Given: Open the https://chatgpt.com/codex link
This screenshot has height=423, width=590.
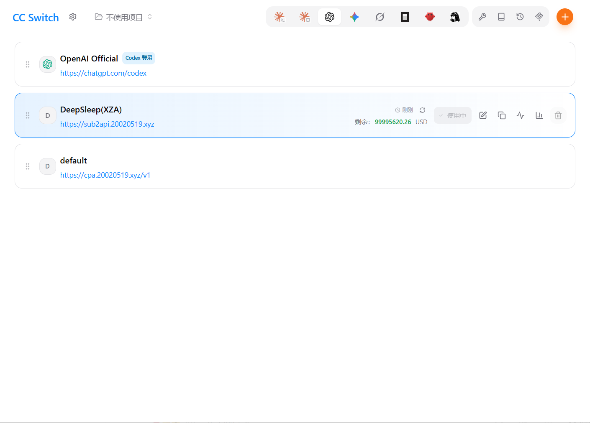Looking at the screenshot, I should (x=103, y=73).
